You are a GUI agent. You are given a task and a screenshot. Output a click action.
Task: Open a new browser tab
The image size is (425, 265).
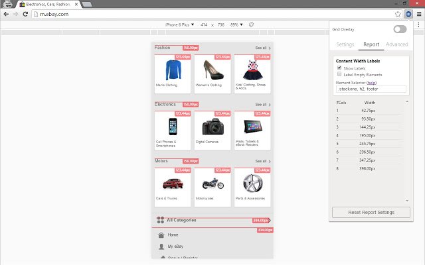[x=86, y=5]
